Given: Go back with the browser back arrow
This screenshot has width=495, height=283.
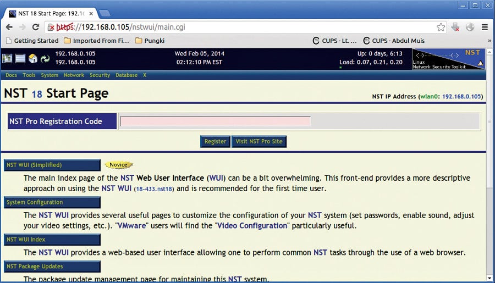Looking at the screenshot, I should tap(9, 27).
